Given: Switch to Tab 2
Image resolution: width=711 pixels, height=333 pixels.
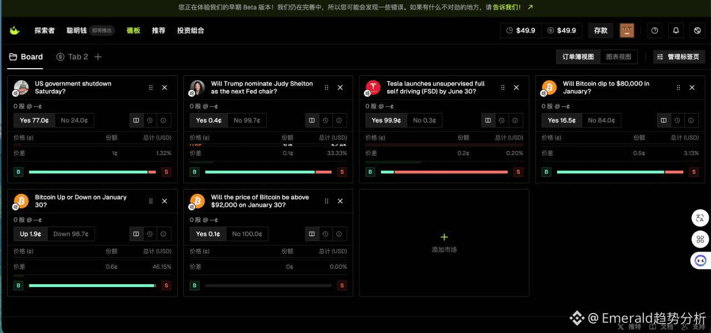Looking at the screenshot, I should [x=72, y=57].
